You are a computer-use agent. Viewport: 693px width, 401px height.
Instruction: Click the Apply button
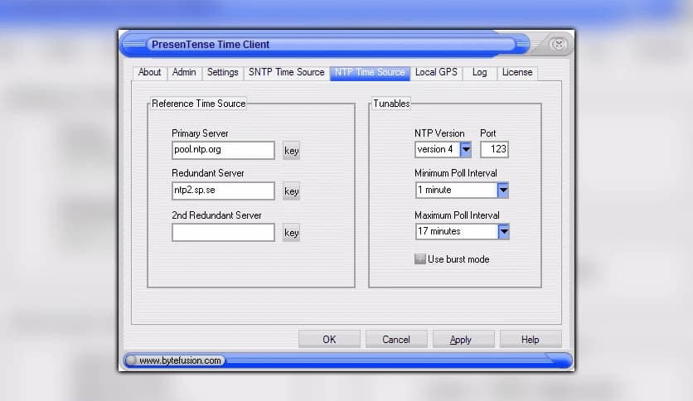(463, 339)
